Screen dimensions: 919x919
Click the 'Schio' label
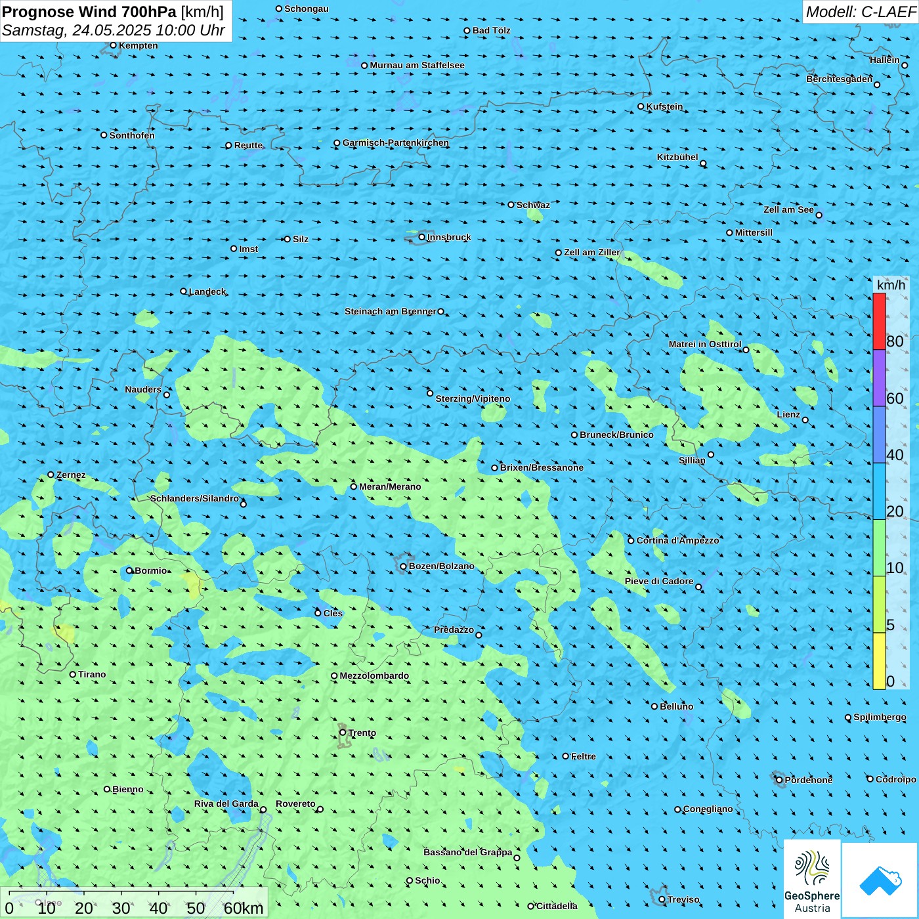pos(427,880)
